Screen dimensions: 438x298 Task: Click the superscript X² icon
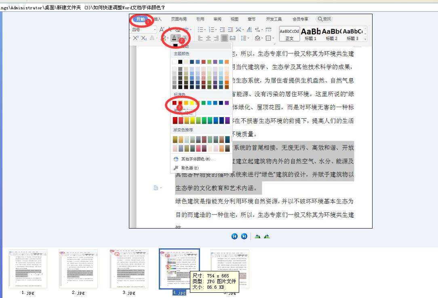(x=136, y=38)
